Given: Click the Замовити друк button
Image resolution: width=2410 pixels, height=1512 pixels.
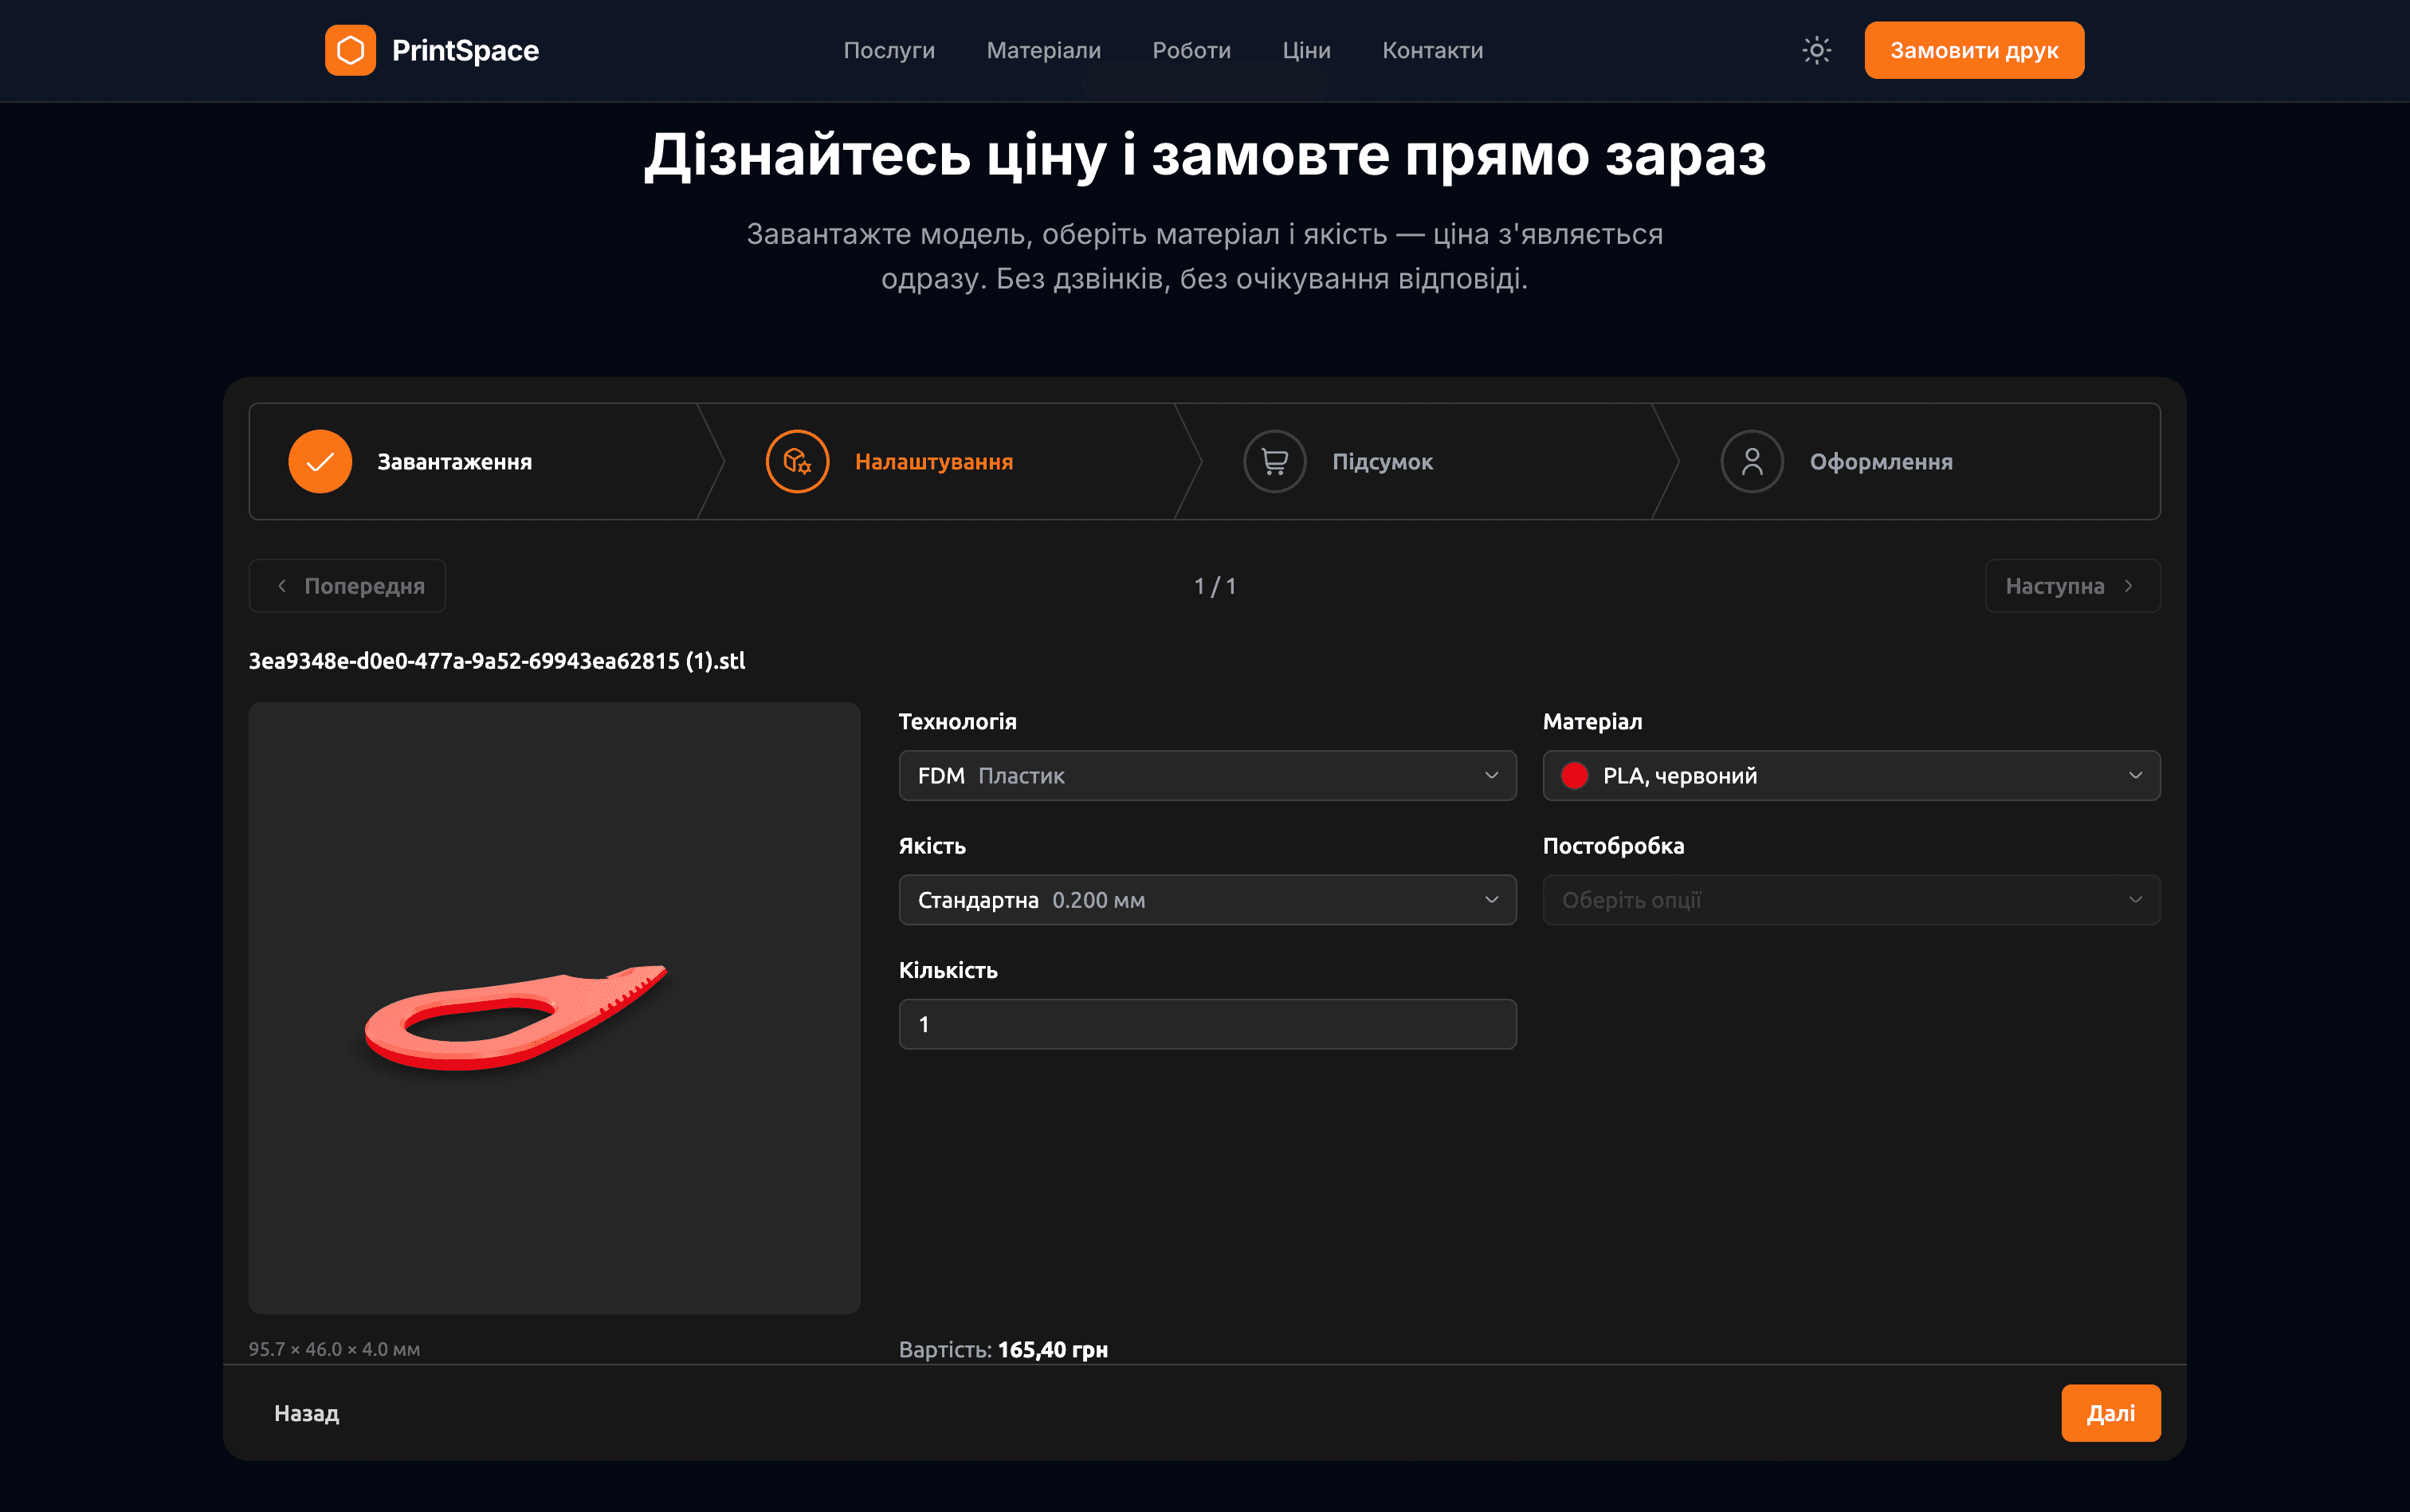Looking at the screenshot, I should click(1973, 50).
